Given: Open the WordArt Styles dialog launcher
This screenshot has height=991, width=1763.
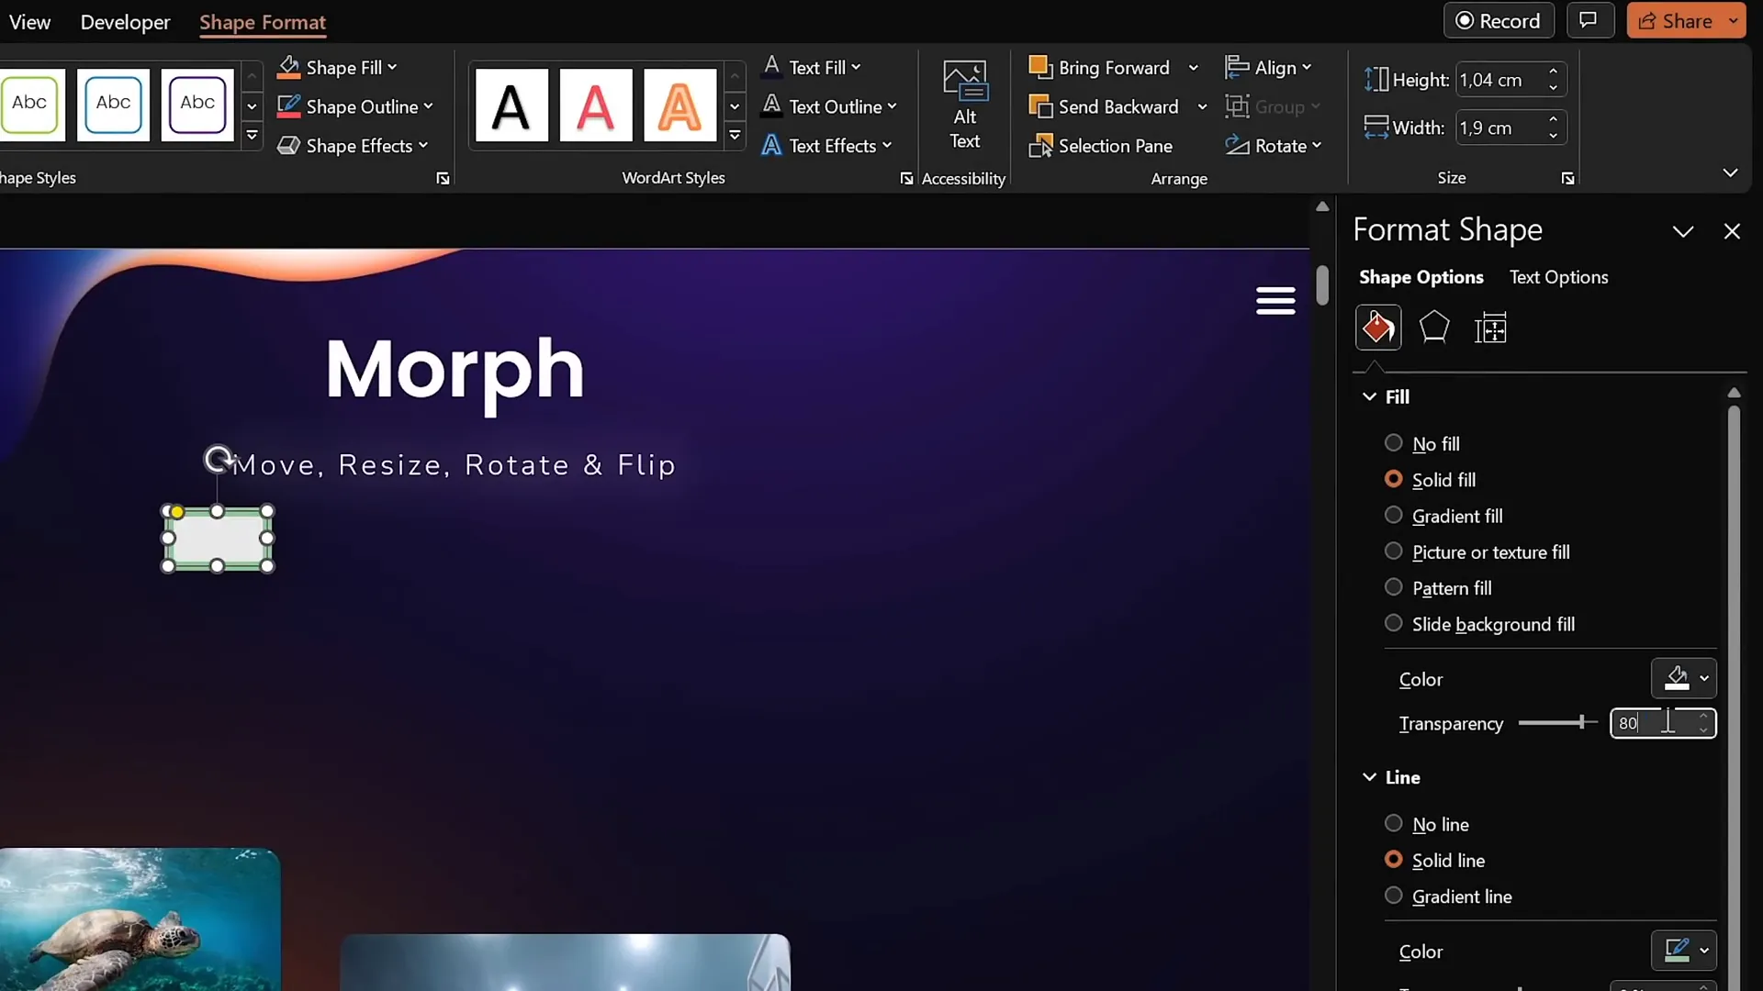Looking at the screenshot, I should pyautogui.click(x=906, y=179).
